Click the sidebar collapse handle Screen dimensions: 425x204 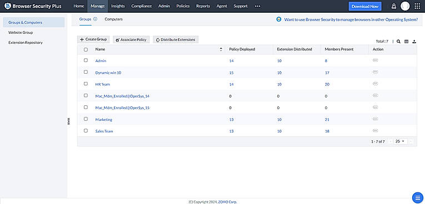tap(68, 121)
